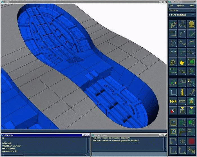
Task: Expand the I-DEAS Modellező task dropdown
Action: click(182, 15)
